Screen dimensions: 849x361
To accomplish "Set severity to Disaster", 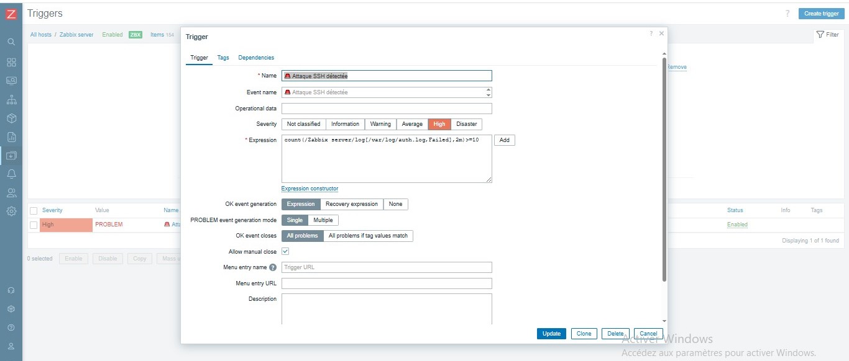I will [x=467, y=124].
